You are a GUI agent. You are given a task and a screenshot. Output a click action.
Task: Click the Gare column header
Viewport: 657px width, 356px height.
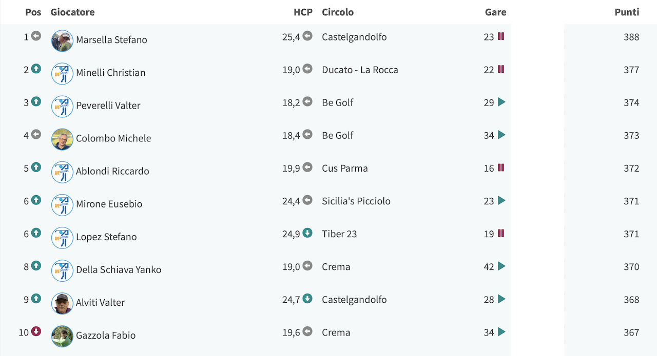495,12
